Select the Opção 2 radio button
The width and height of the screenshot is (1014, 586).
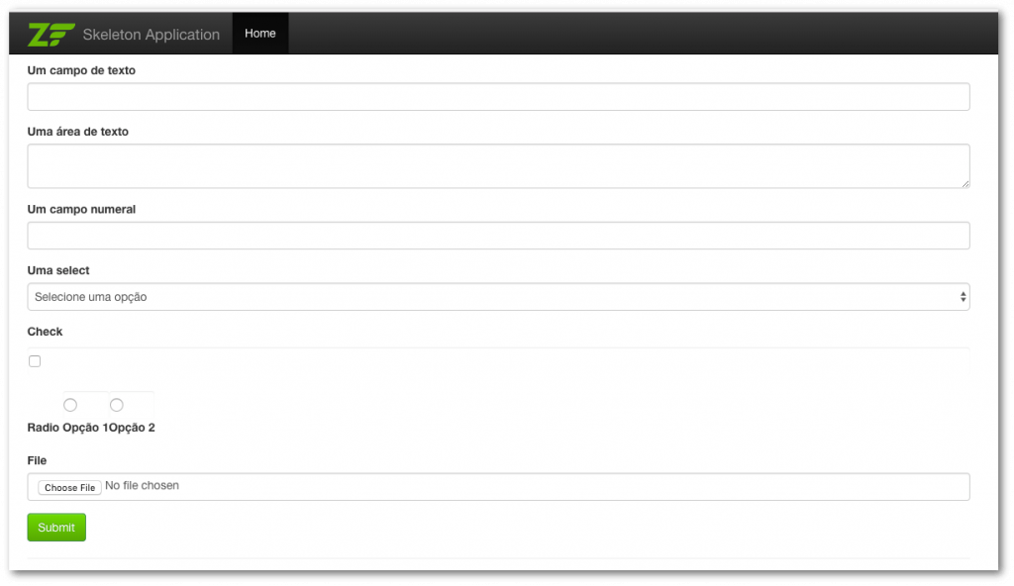click(x=117, y=405)
